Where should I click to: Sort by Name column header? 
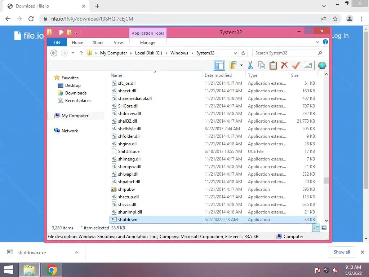coord(116,75)
